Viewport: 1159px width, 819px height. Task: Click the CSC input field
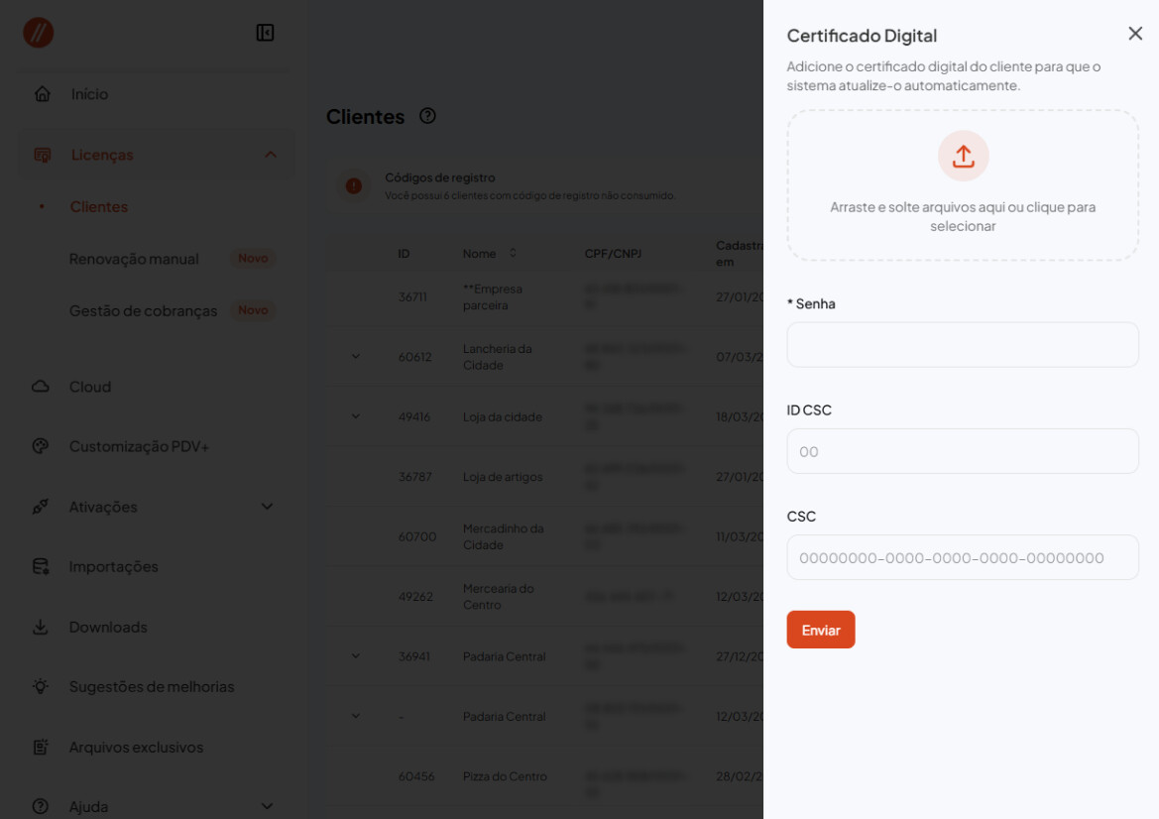click(x=962, y=557)
